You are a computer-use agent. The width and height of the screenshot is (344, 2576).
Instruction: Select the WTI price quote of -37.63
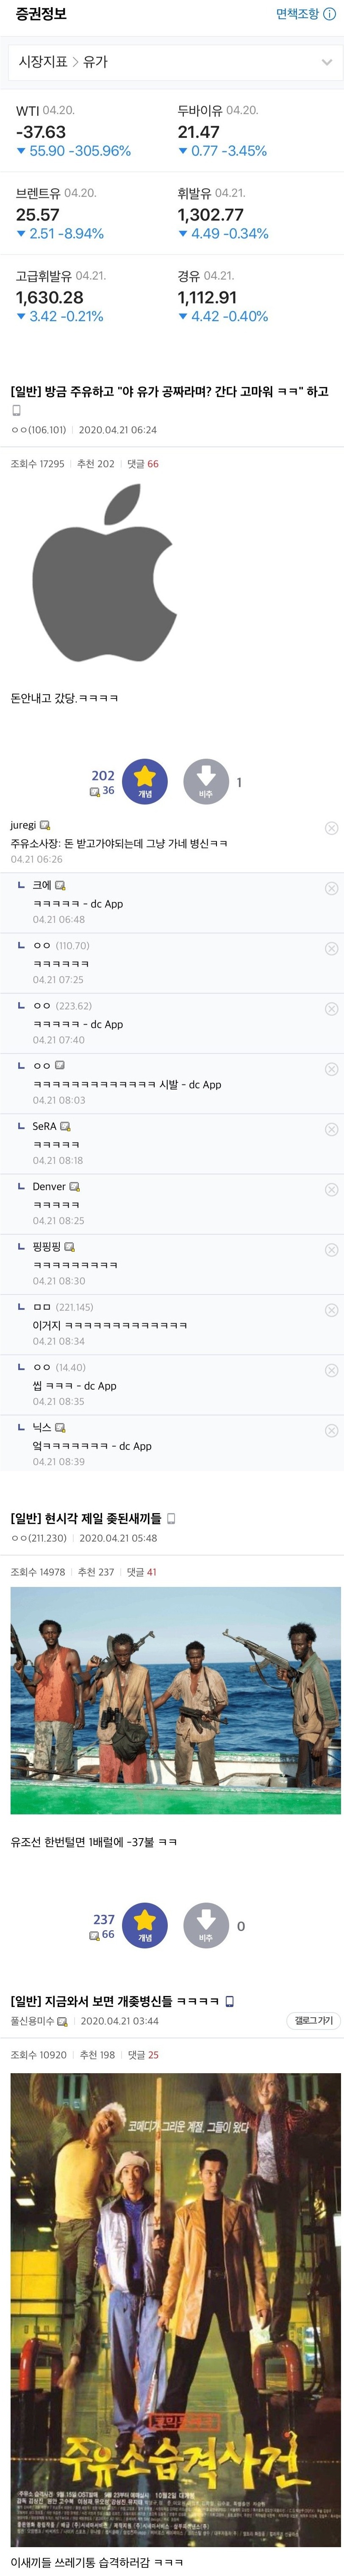click(41, 132)
